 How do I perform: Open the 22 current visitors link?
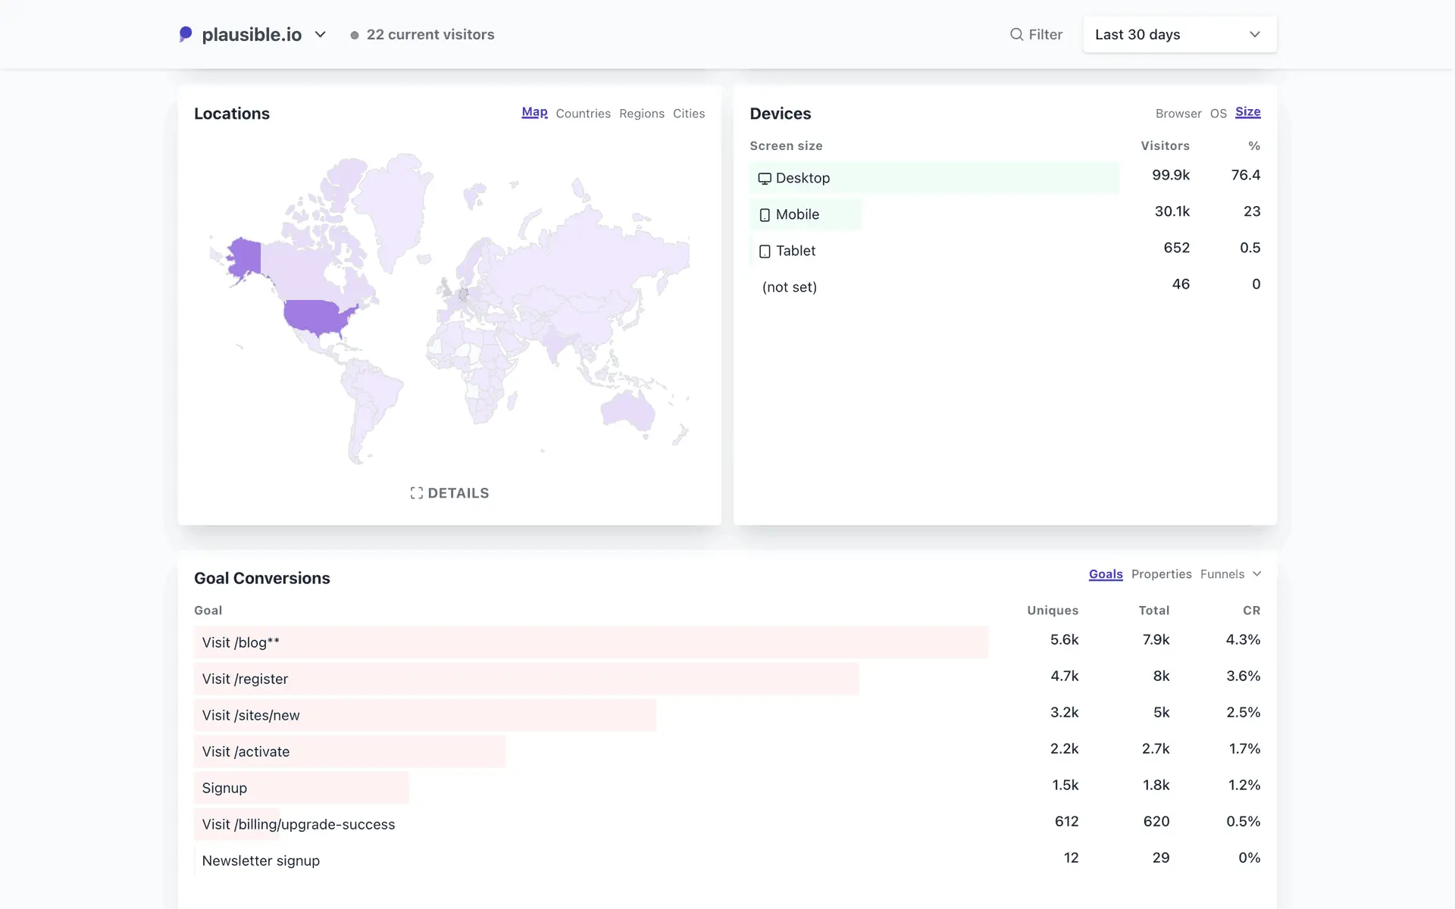430,35
